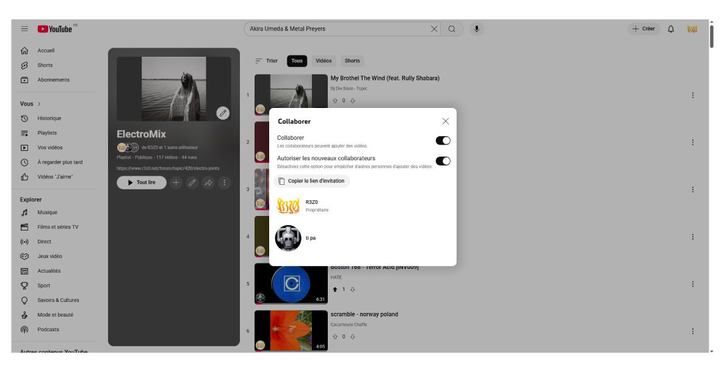Open the notifications bell
Image resolution: width=727 pixels, height=366 pixels.
[x=671, y=29]
